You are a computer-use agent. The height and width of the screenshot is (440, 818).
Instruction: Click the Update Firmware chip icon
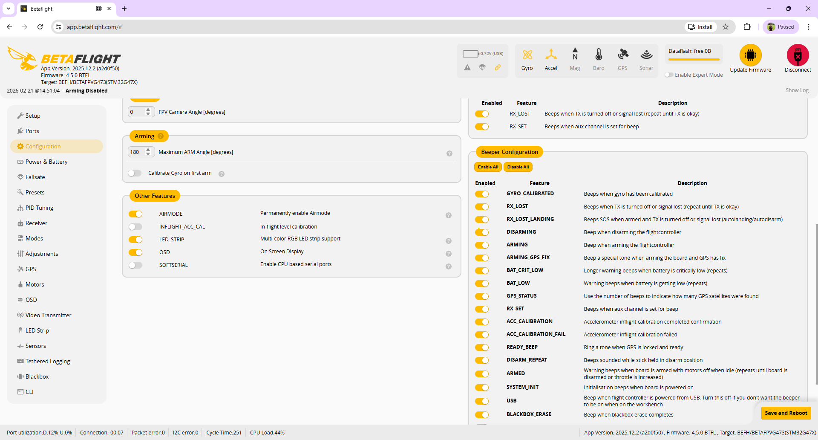click(x=750, y=55)
